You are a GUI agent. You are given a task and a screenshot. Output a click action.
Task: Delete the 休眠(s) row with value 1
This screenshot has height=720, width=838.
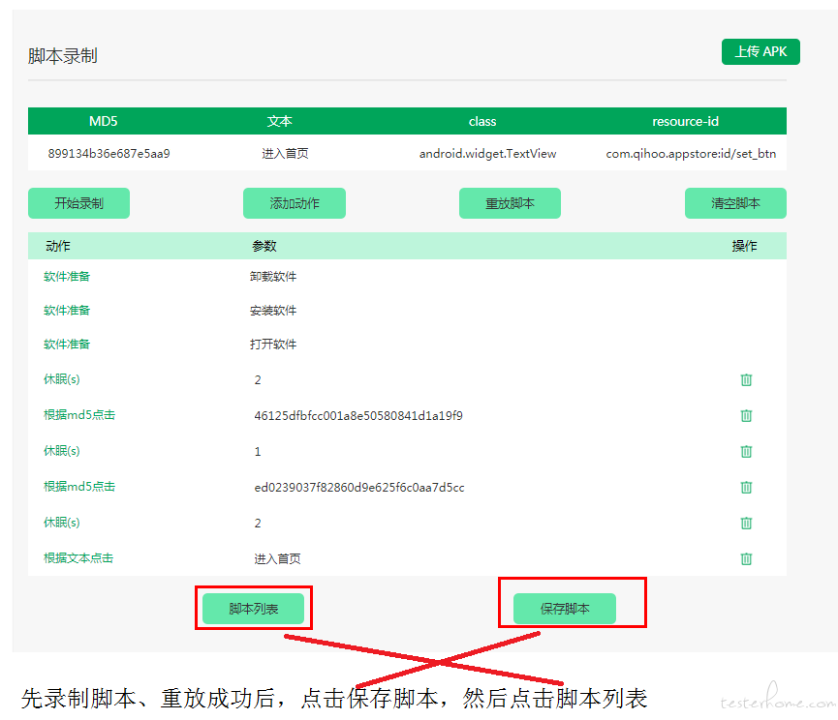pyautogui.click(x=746, y=451)
